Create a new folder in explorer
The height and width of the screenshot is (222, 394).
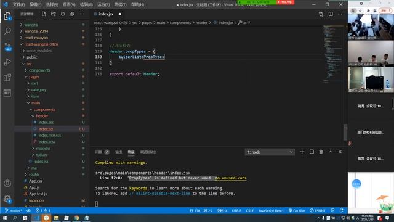(54, 14)
